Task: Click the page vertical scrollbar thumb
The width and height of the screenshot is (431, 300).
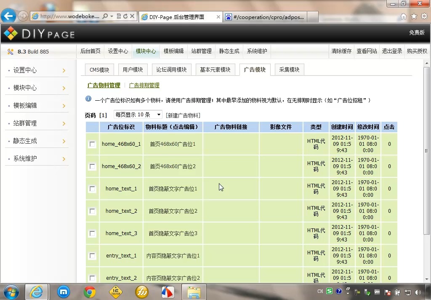Action: [427, 151]
